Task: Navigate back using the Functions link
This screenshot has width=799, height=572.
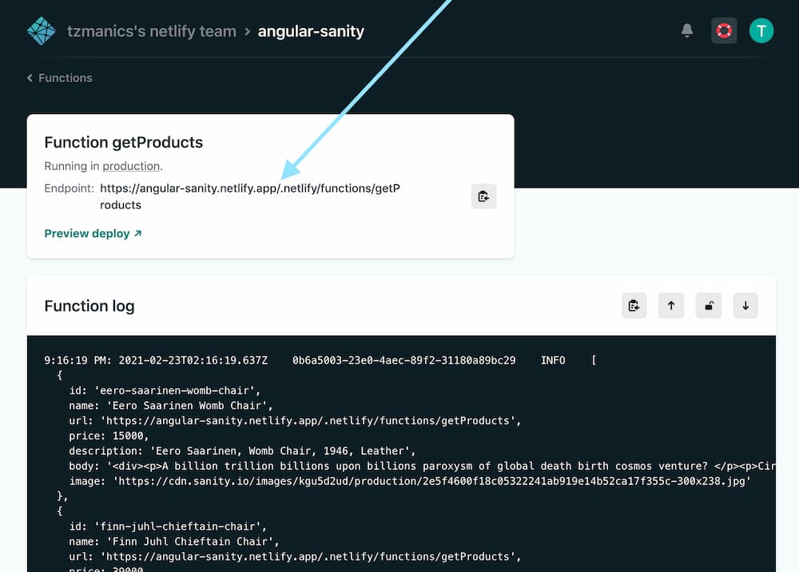Action: [66, 77]
